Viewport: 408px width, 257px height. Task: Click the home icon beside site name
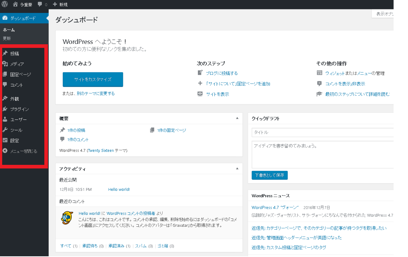15,4
